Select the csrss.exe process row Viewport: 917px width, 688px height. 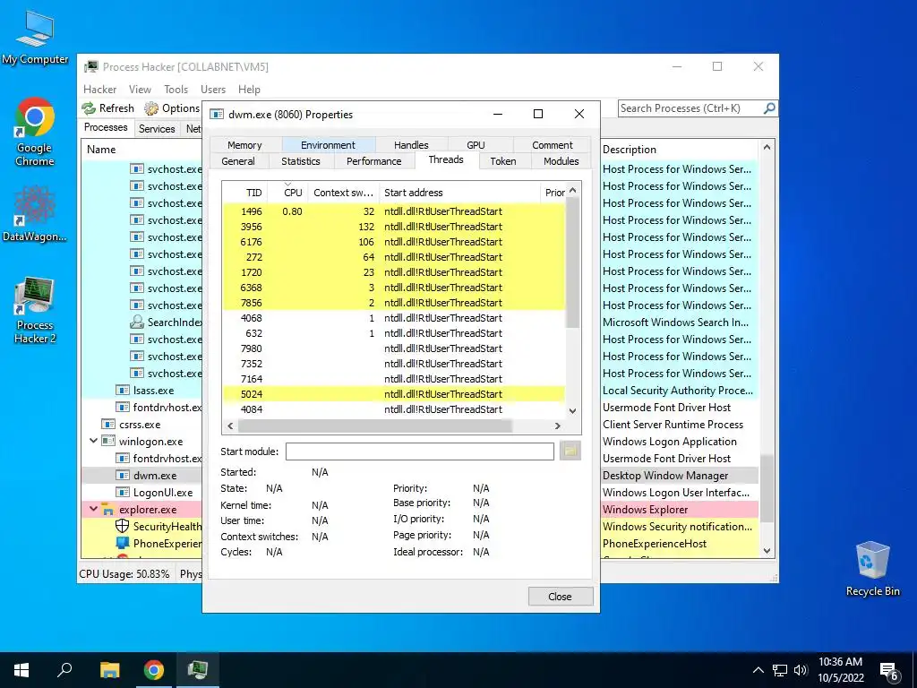tap(141, 424)
